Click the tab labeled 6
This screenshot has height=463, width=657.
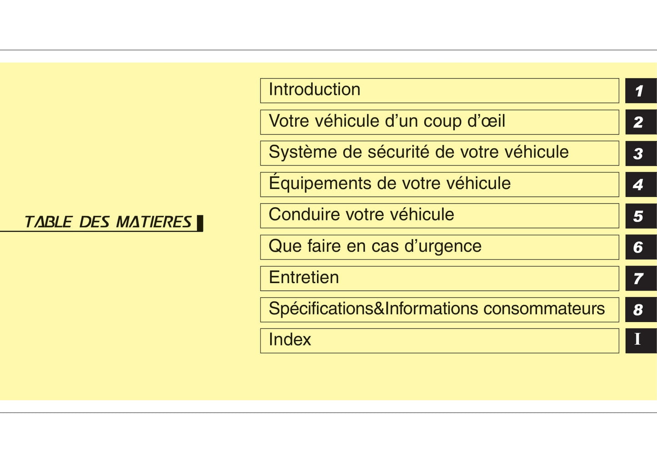tap(641, 247)
